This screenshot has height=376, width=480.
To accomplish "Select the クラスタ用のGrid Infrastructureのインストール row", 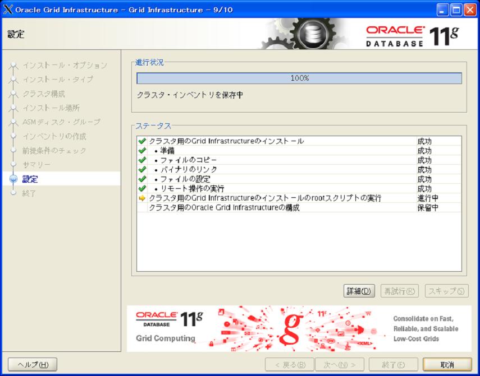I will [x=299, y=141].
